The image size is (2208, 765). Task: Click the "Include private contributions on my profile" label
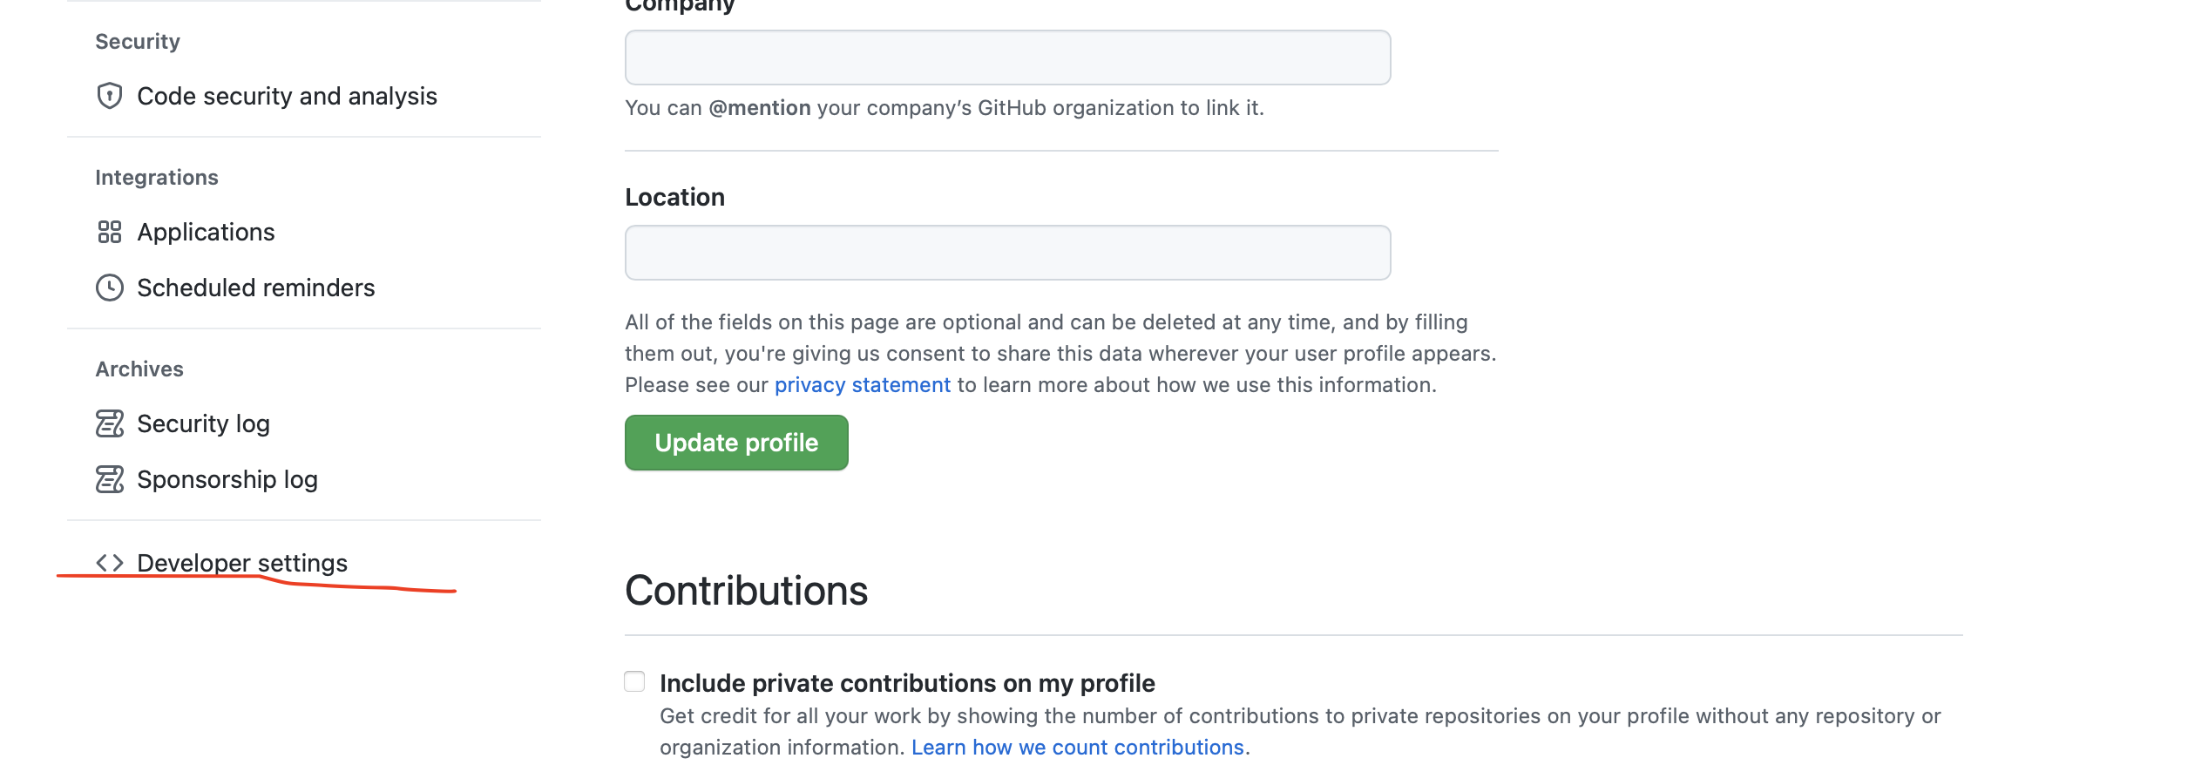[x=906, y=683]
